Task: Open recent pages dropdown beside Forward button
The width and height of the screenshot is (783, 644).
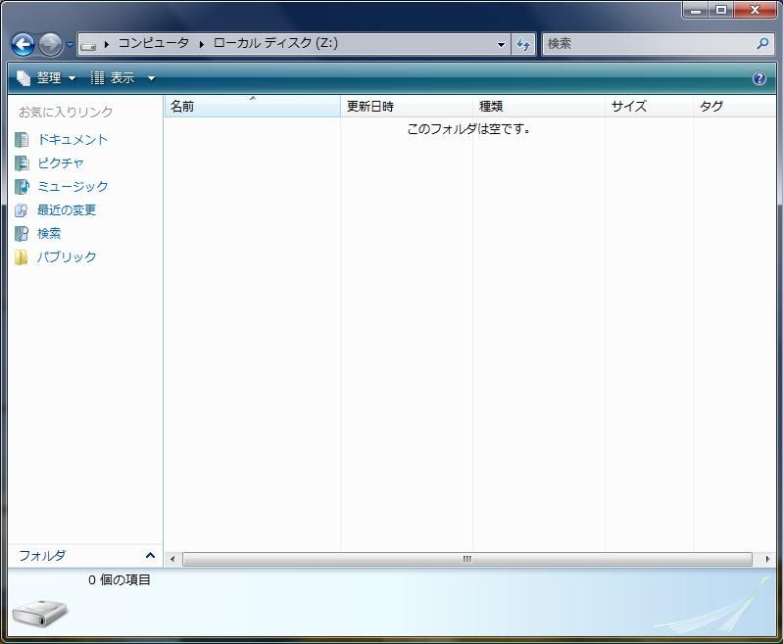Action: click(70, 44)
